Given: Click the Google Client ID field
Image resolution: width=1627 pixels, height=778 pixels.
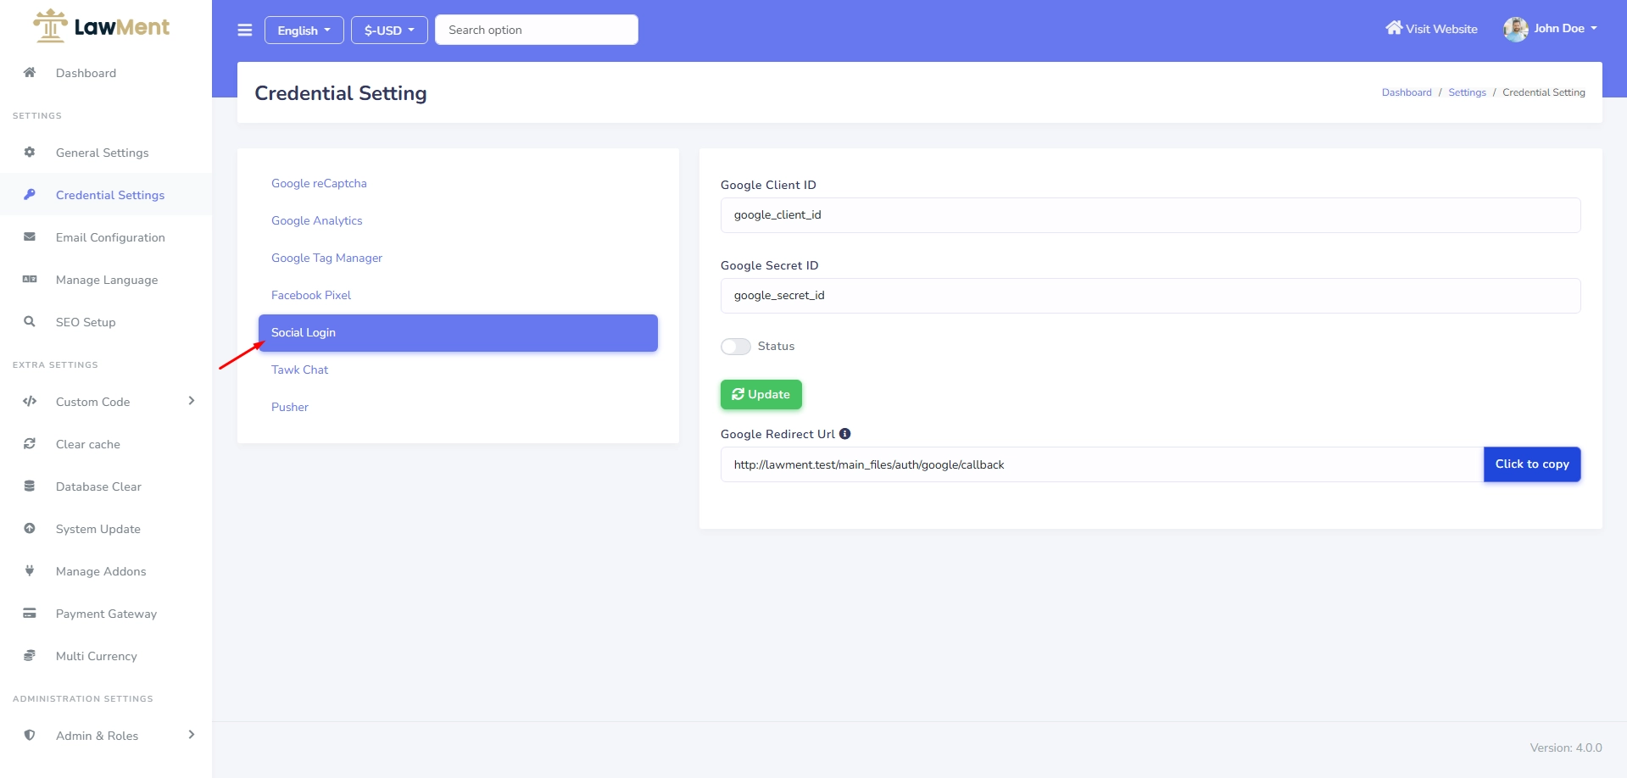Looking at the screenshot, I should 1151,215.
